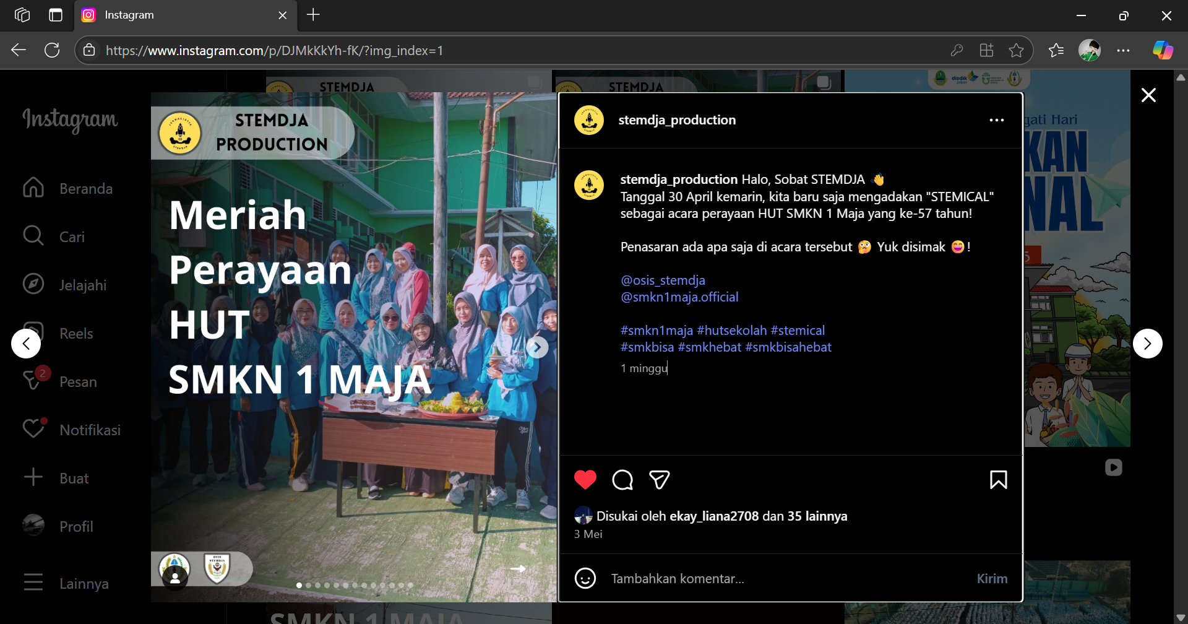Open emoji picker in comment box
Image resolution: width=1188 pixels, height=624 pixels.
click(585, 578)
